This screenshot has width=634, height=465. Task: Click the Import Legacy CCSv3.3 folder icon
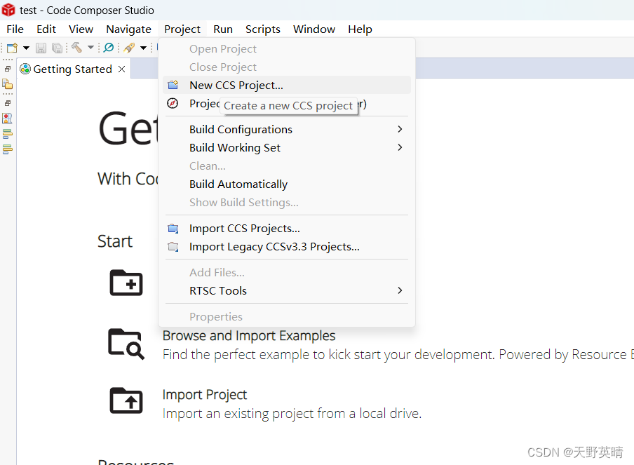[173, 247]
